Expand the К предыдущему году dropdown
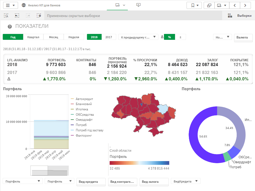Screen dimensions: 255x191 138,37
